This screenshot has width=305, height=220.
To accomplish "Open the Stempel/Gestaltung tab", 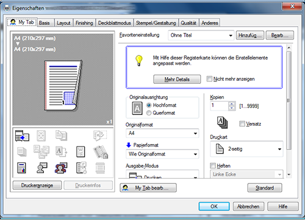I will pos(156,23).
